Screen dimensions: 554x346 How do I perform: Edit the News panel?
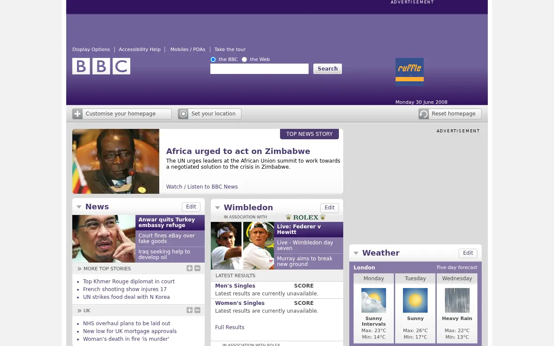point(191,207)
